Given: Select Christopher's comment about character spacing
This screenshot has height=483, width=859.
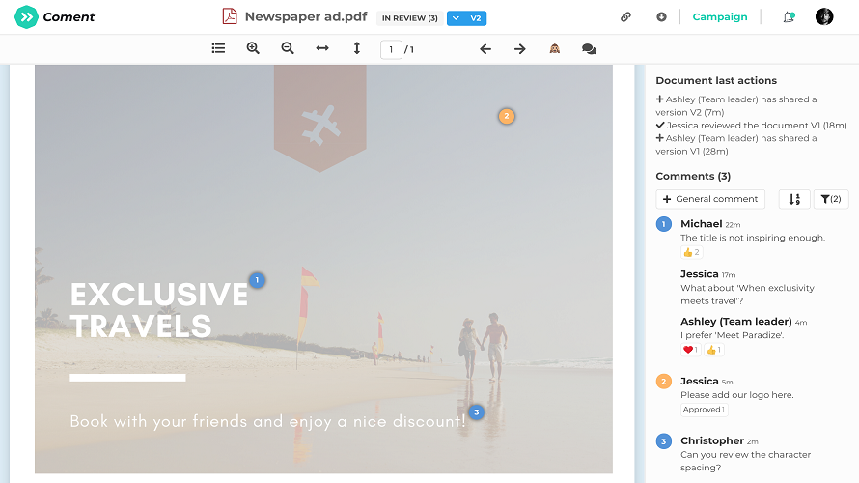Looking at the screenshot, I should click(x=746, y=461).
